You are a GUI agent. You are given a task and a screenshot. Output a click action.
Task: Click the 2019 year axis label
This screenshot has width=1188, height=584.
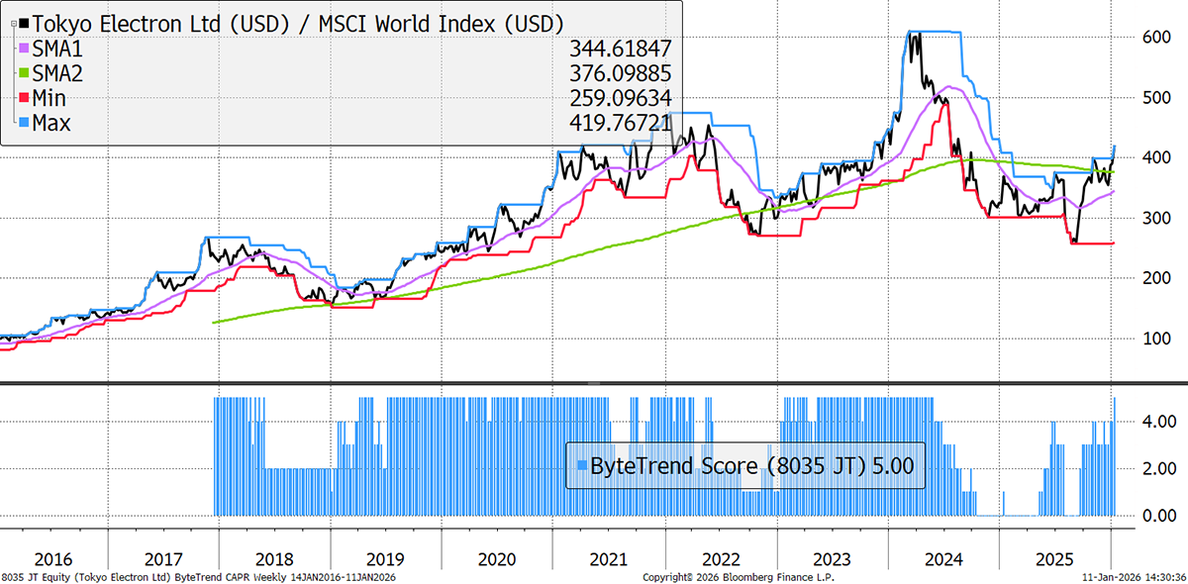(x=387, y=558)
